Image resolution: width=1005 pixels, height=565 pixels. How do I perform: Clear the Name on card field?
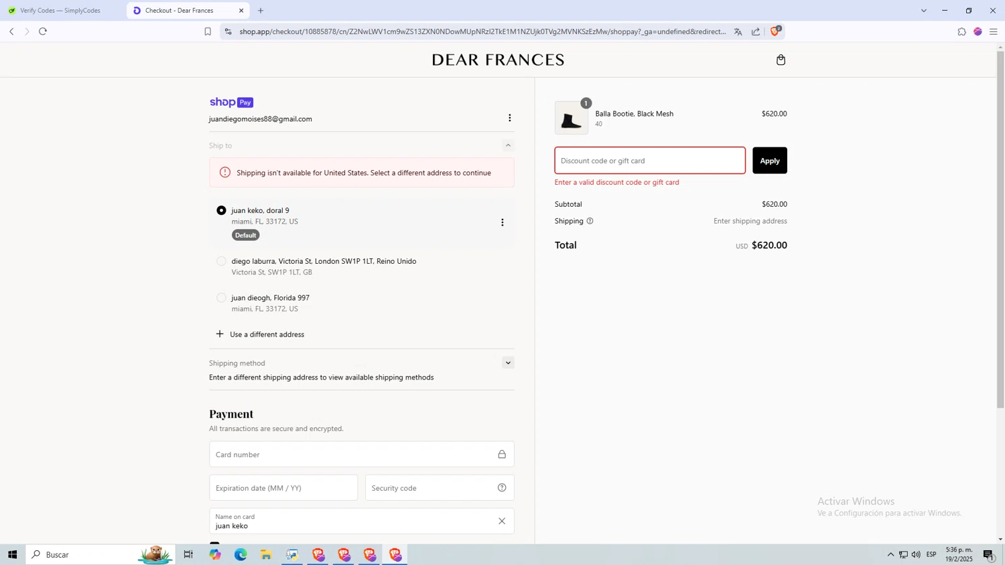tap(502, 521)
